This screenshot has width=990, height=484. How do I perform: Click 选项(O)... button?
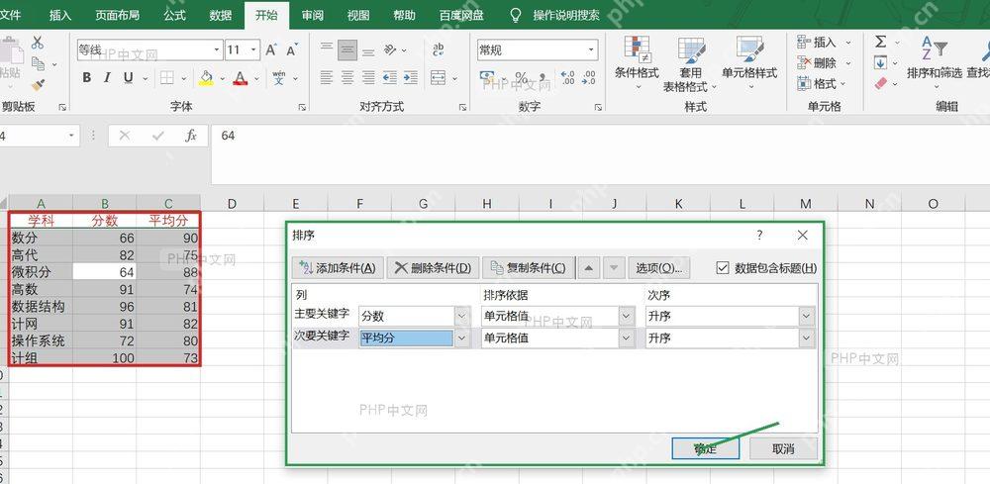[x=658, y=268]
